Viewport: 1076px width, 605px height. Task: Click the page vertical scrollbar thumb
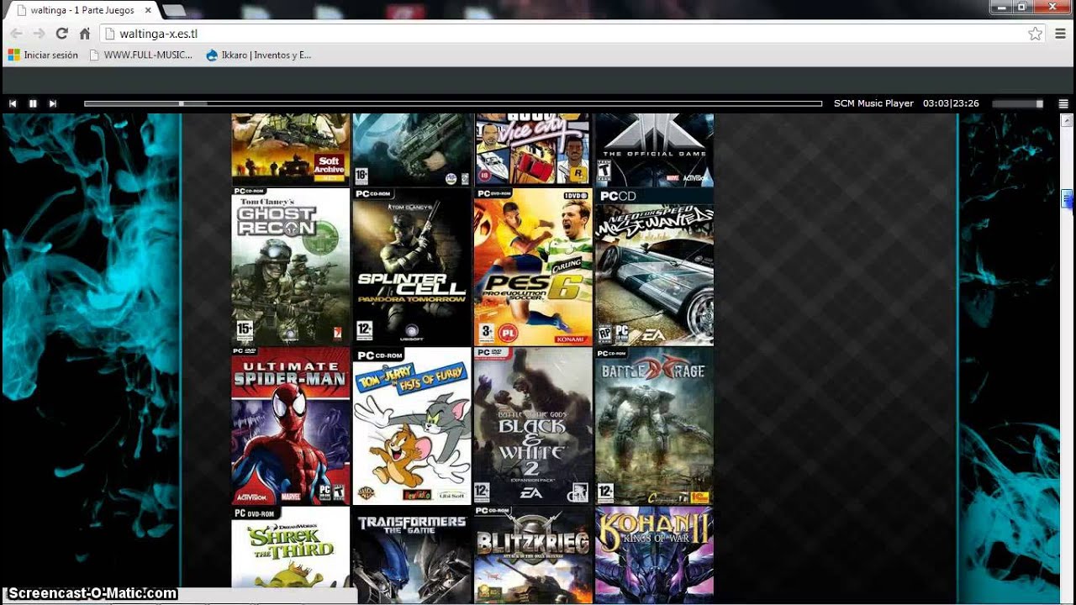[x=1067, y=199]
